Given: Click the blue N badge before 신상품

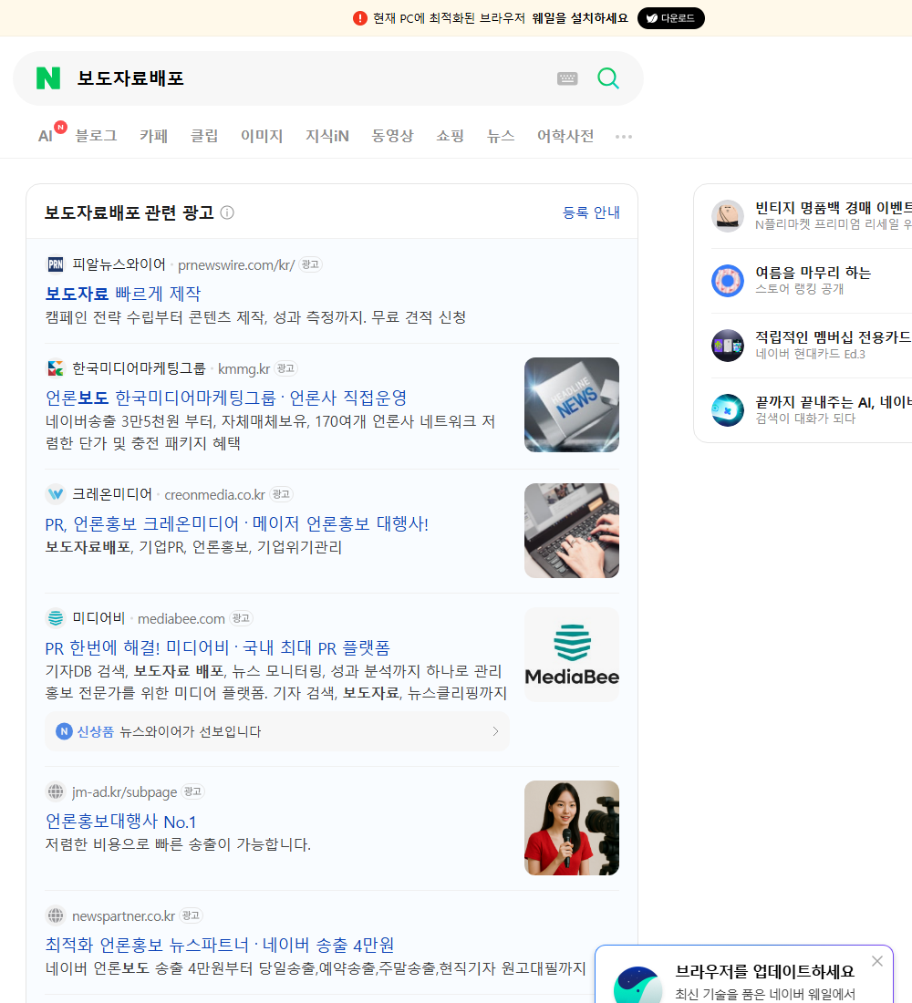Looking at the screenshot, I should pyautogui.click(x=64, y=731).
